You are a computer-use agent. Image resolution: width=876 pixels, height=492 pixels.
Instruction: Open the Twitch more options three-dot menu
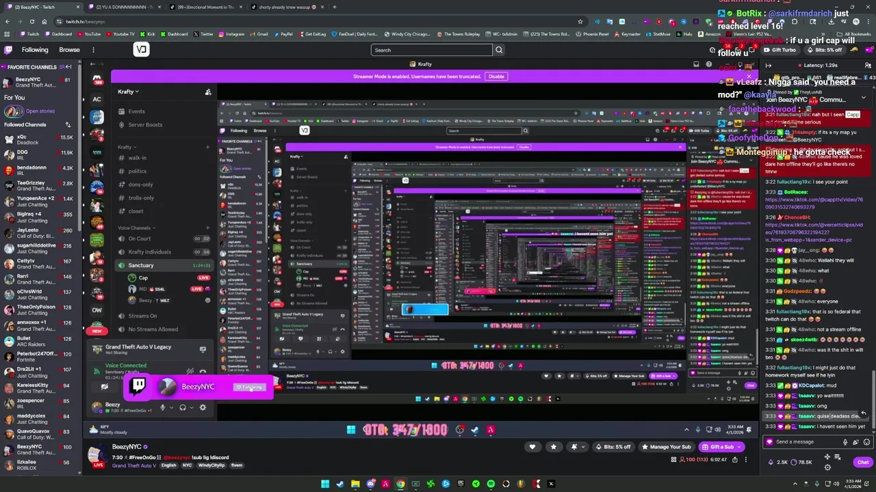pyautogui.click(x=93, y=50)
